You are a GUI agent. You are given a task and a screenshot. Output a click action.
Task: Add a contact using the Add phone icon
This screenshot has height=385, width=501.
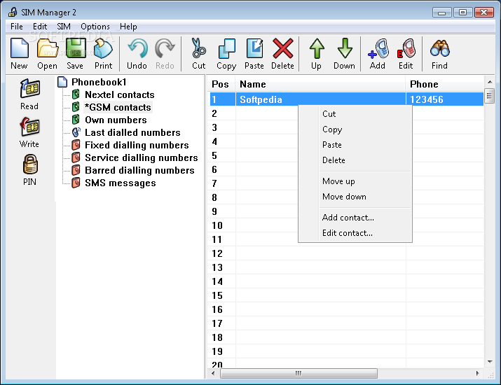tap(378, 48)
